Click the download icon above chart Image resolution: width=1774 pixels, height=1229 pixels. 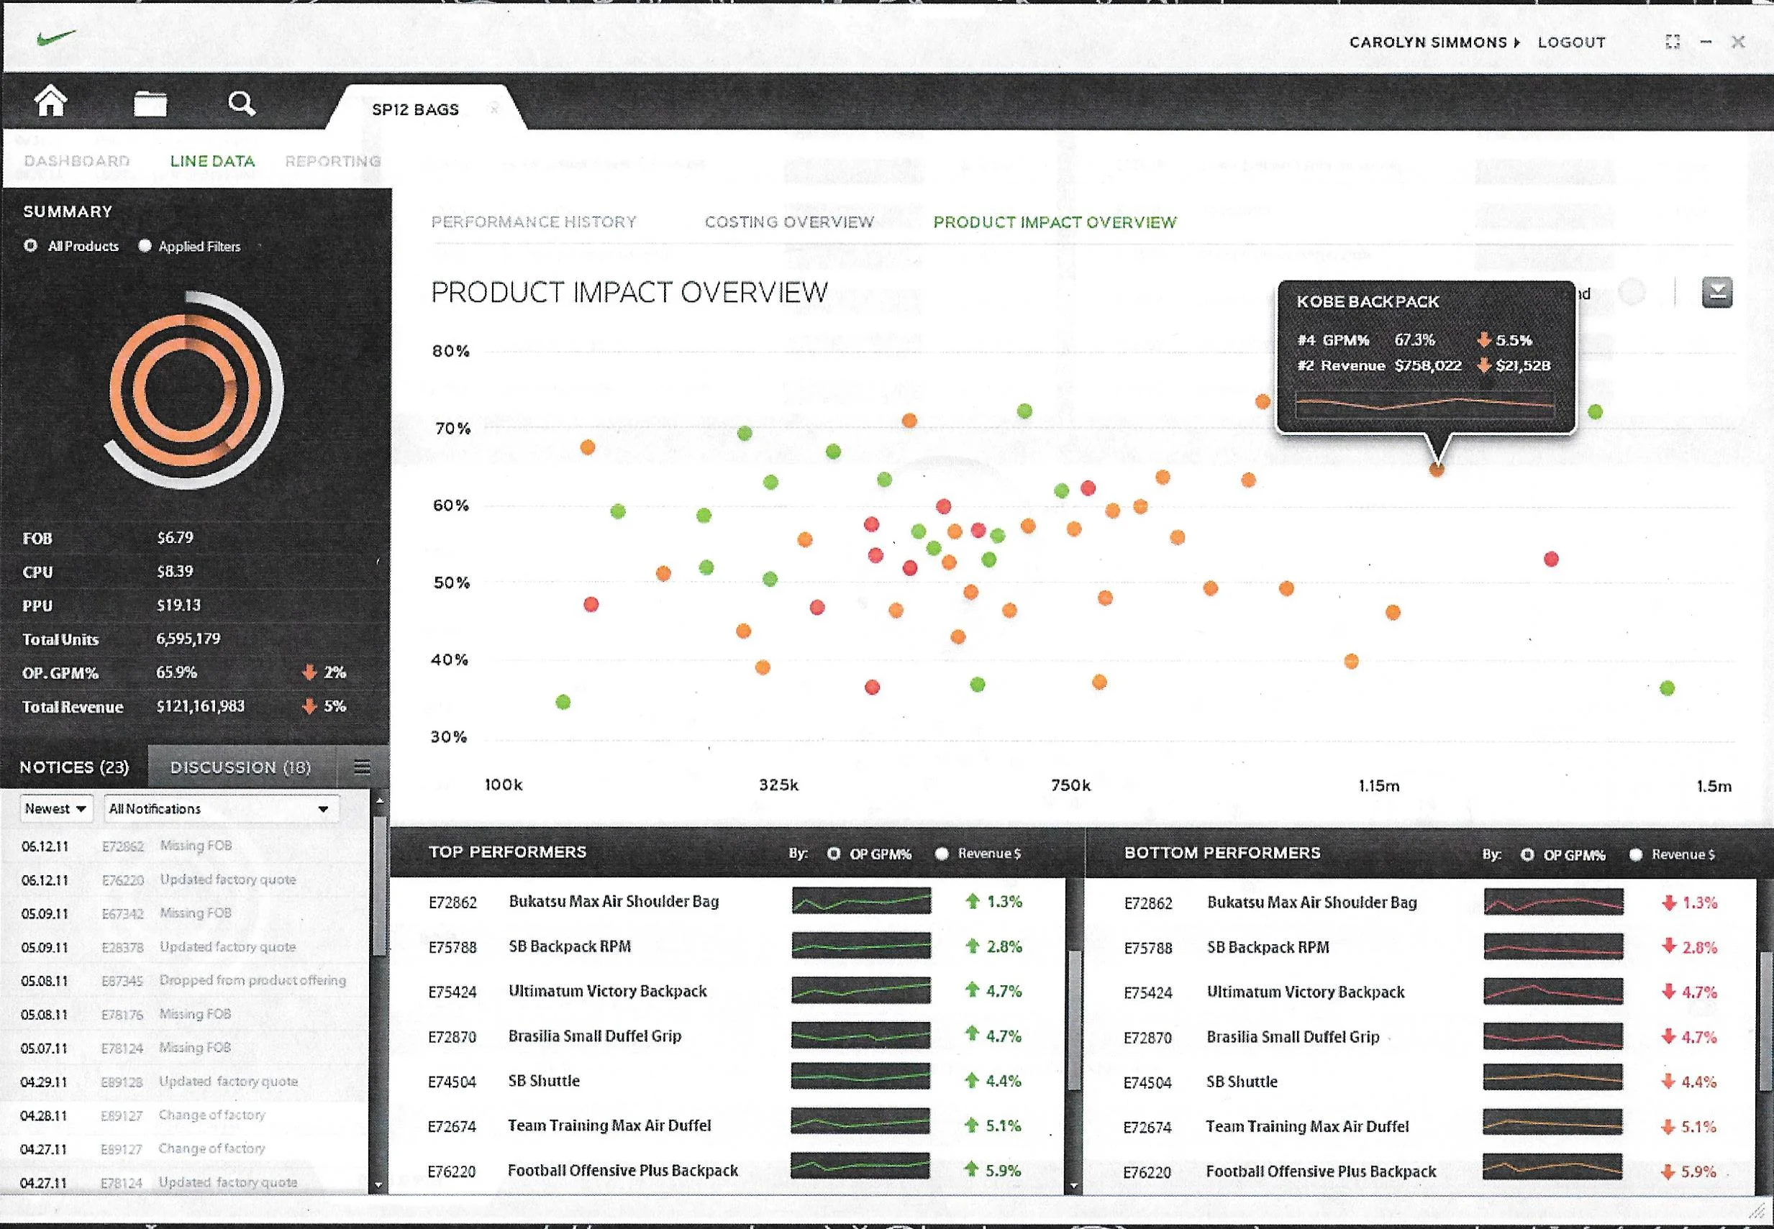(x=1717, y=293)
